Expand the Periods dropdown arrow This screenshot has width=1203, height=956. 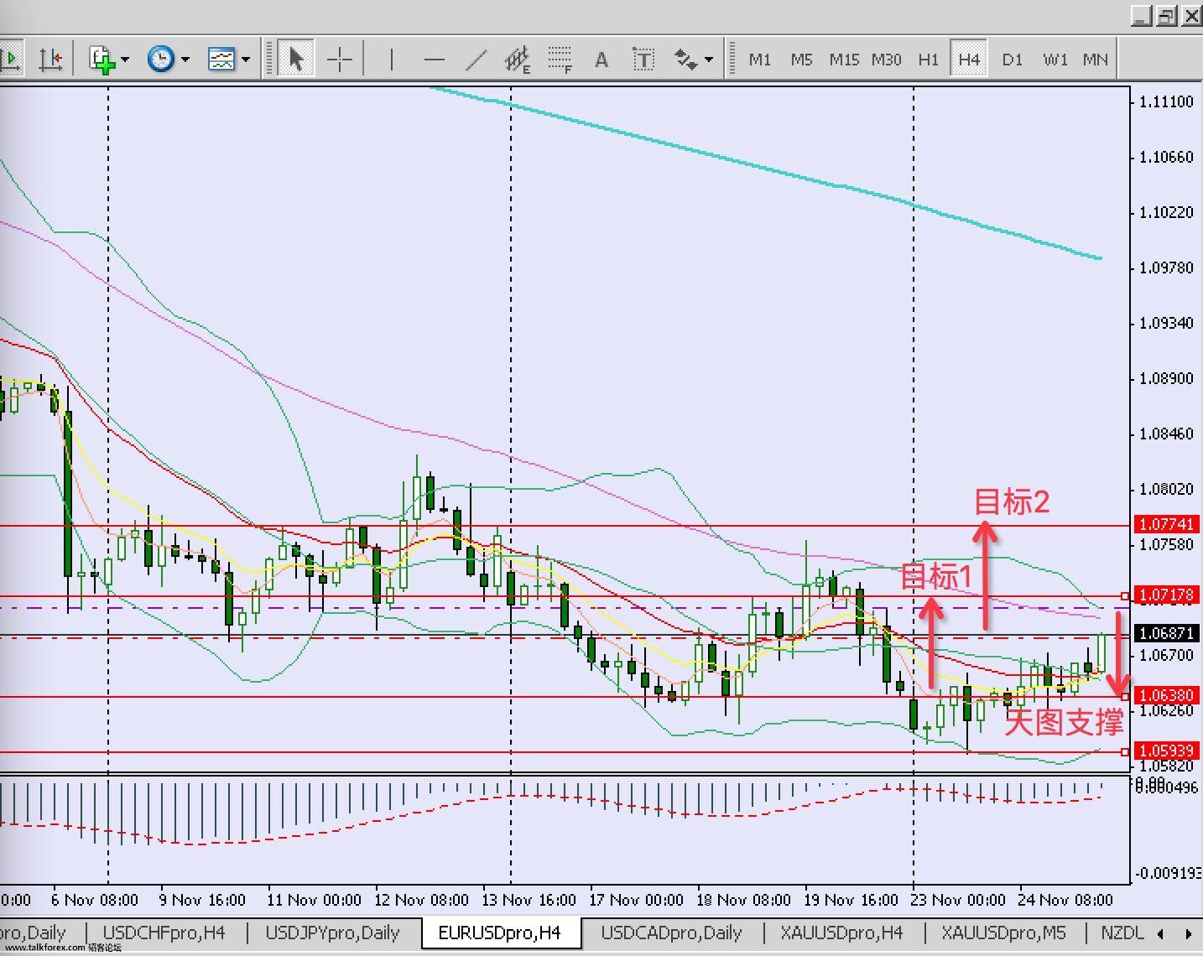click(x=185, y=60)
